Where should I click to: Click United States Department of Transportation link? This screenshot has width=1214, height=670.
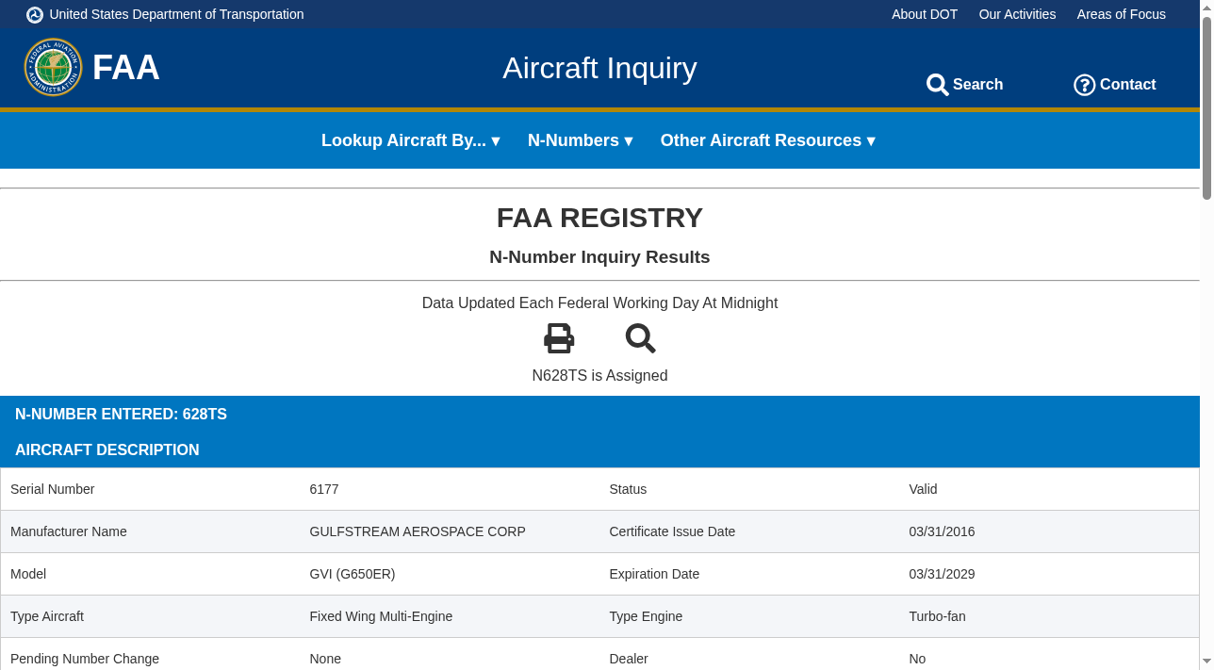(x=176, y=14)
